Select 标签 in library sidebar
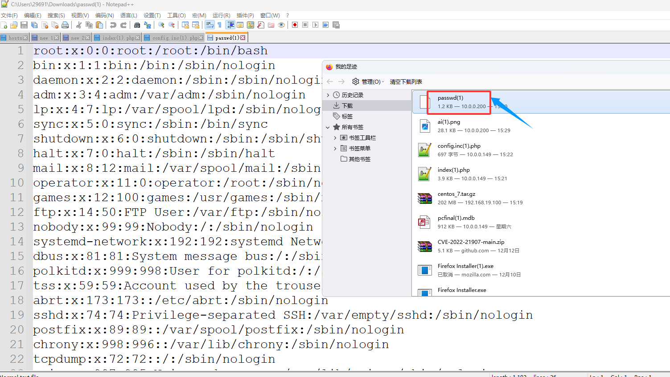 click(367, 116)
